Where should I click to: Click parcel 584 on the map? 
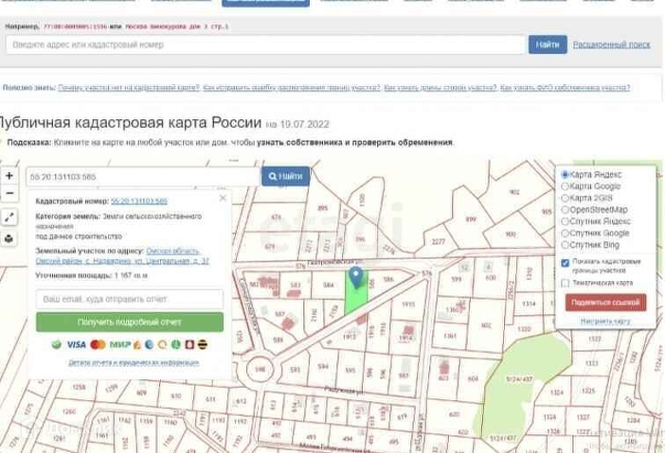pos(329,285)
